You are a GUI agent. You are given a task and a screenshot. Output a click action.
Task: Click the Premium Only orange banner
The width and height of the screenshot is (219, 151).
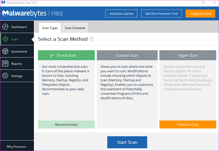pyautogui.click(x=188, y=124)
